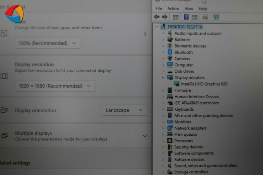Image resolution: width=263 pixels, height=175 pixels.
Task: Click the Mice and other pointing devices icon
Action: (x=170, y=115)
